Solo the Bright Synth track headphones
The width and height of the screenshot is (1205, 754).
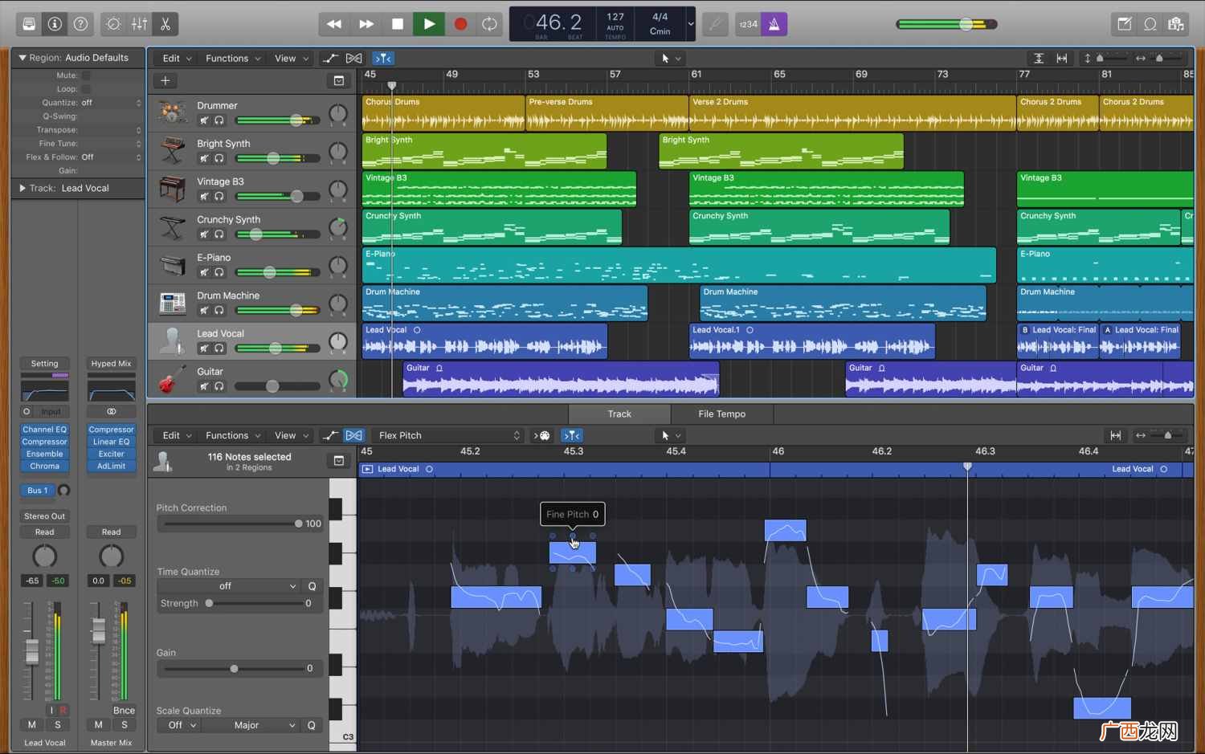pyautogui.click(x=219, y=158)
